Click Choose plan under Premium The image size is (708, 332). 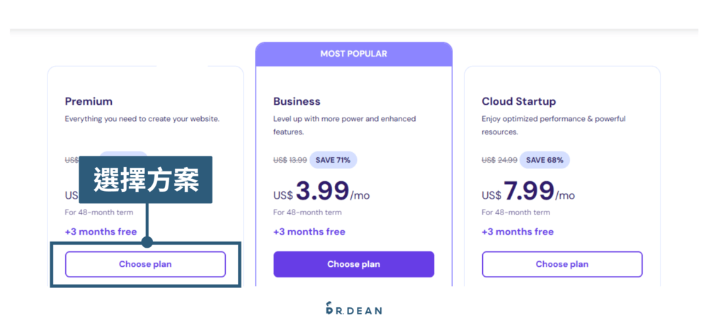tap(145, 264)
